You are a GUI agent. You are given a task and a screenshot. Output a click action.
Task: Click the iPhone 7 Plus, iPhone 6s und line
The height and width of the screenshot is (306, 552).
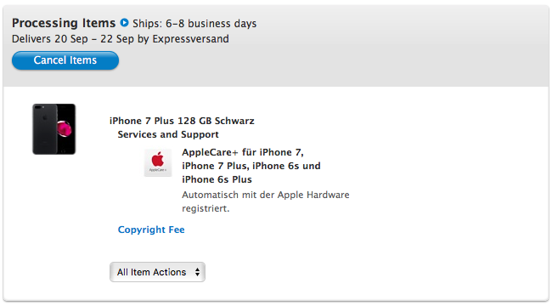[251, 166]
